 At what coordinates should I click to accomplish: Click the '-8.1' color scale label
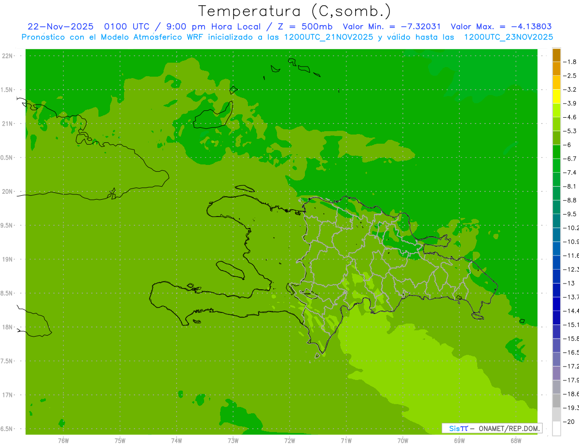pyautogui.click(x=570, y=186)
